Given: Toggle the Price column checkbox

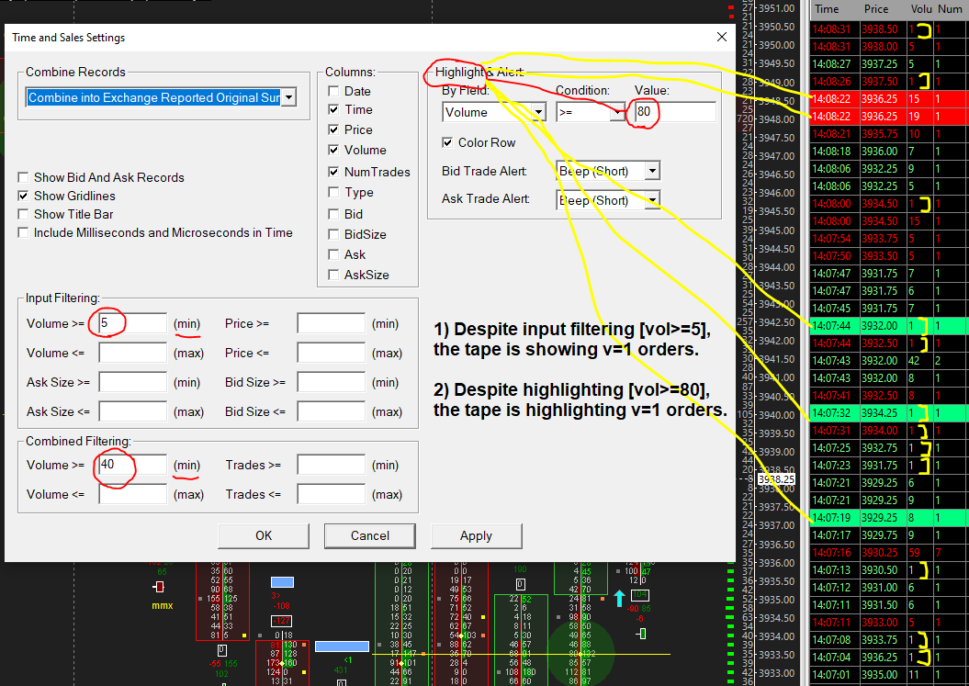Looking at the screenshot, I should [333, 129].
